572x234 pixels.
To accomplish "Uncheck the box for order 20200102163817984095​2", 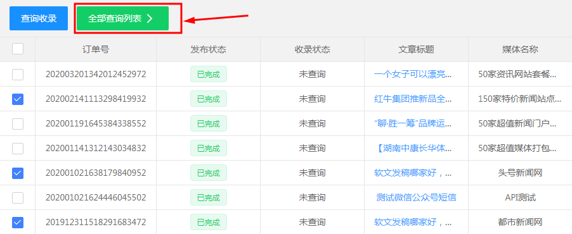I will pyautogui.click(x=18, y=173).
